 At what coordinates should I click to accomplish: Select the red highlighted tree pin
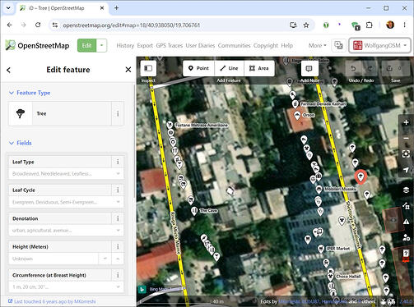point(361,176)
